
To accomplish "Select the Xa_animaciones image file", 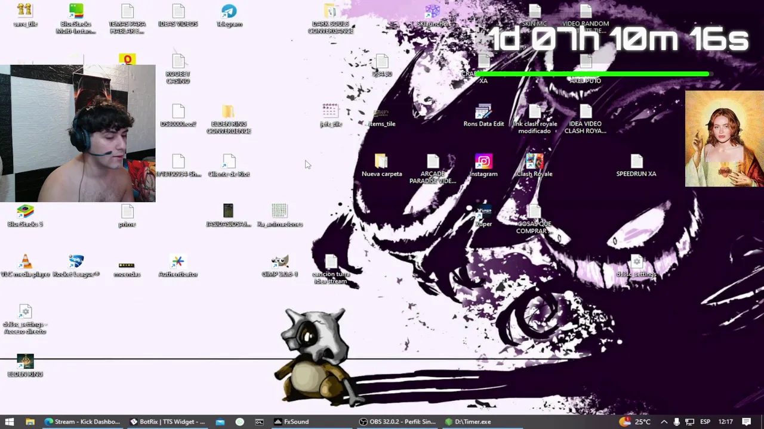I will pyautogui.click(x=280, y=216).
